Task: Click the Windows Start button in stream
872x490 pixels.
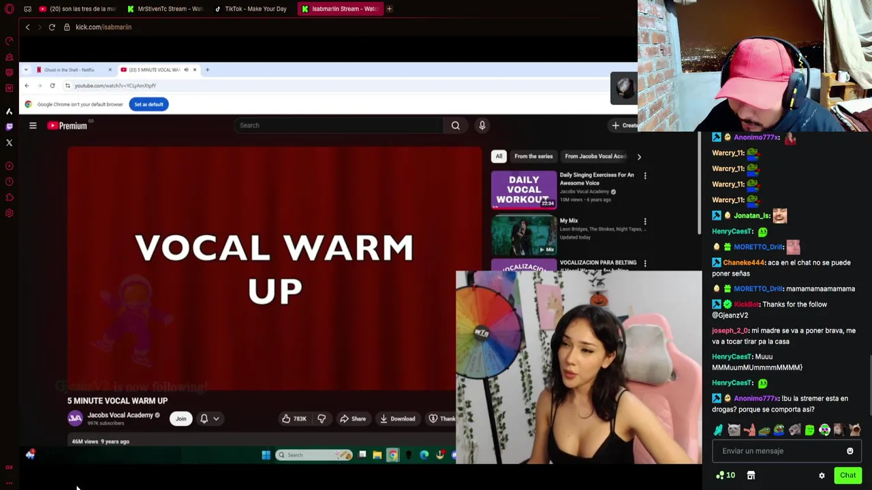Action: point(266,455)
